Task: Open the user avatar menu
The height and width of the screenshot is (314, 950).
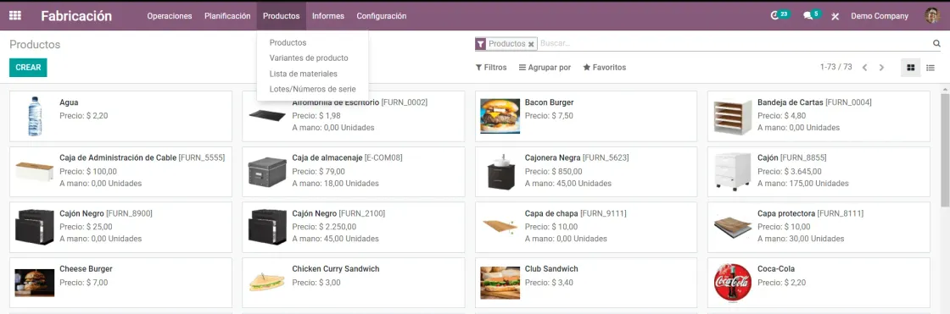Action: coord(932,16)
